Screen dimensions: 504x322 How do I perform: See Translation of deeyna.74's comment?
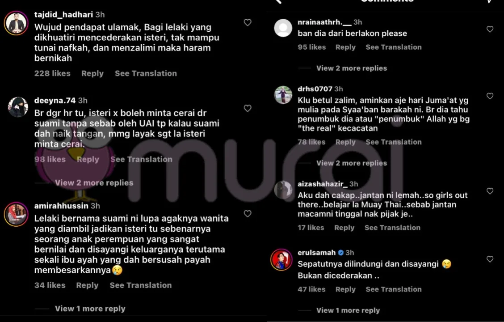142,159
